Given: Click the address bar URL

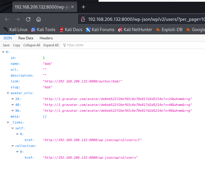Looking at the screenshot, I should click(x=146, y=19).
